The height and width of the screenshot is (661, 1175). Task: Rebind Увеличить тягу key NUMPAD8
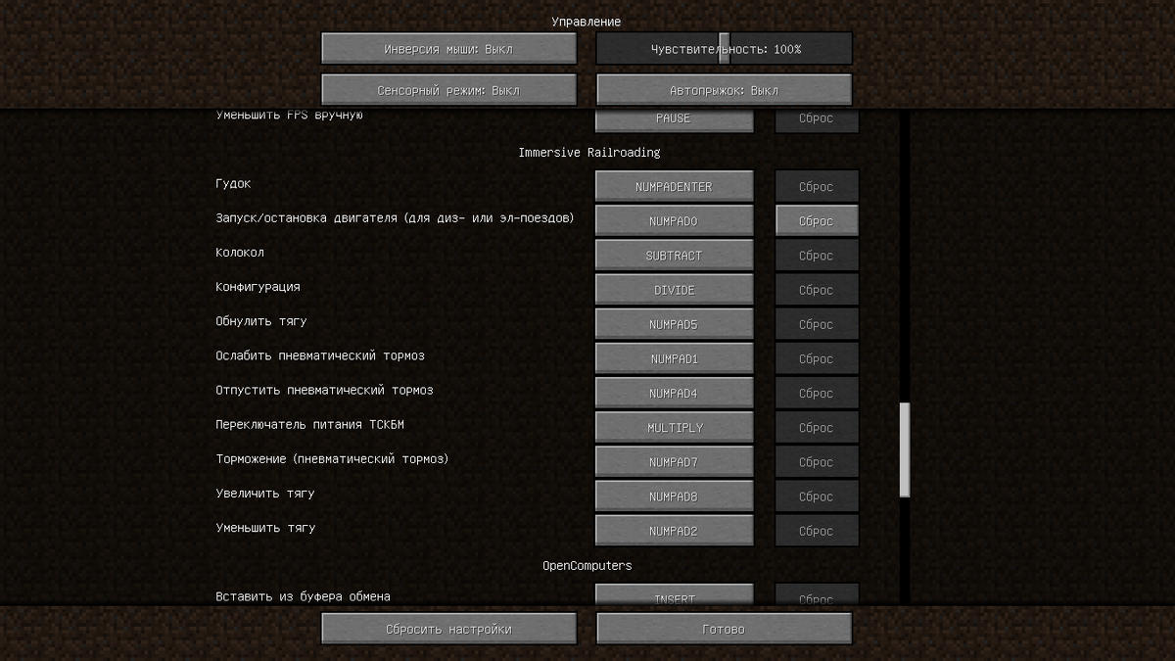[x=674, y=496]
